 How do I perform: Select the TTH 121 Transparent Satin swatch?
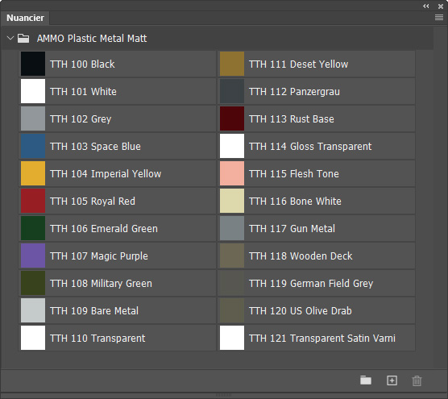[x=232, y=338]
